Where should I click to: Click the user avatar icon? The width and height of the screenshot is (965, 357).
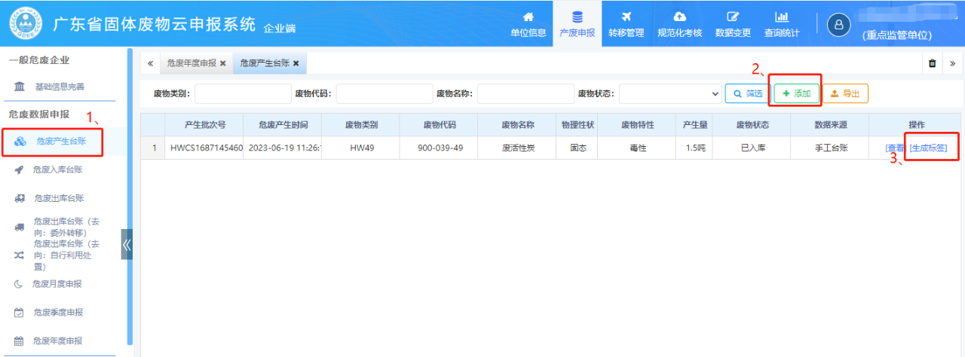[x=839, y=24]
